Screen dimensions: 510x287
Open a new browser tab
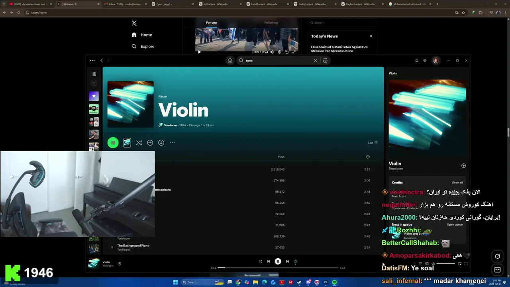point(437,4)
